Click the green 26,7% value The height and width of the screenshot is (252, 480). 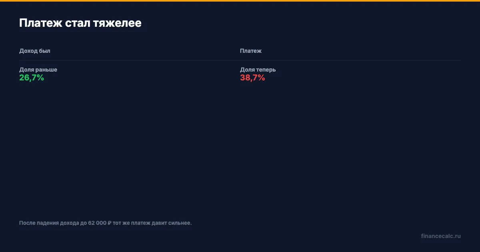(32, 78)
